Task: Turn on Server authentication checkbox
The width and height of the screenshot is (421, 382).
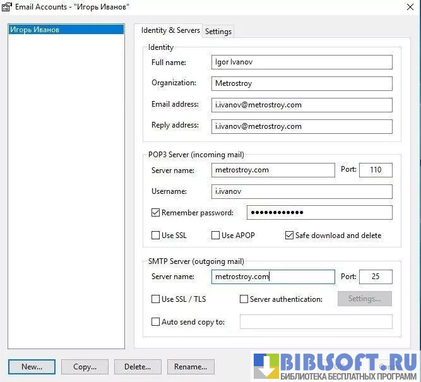Action: point(244,299)
